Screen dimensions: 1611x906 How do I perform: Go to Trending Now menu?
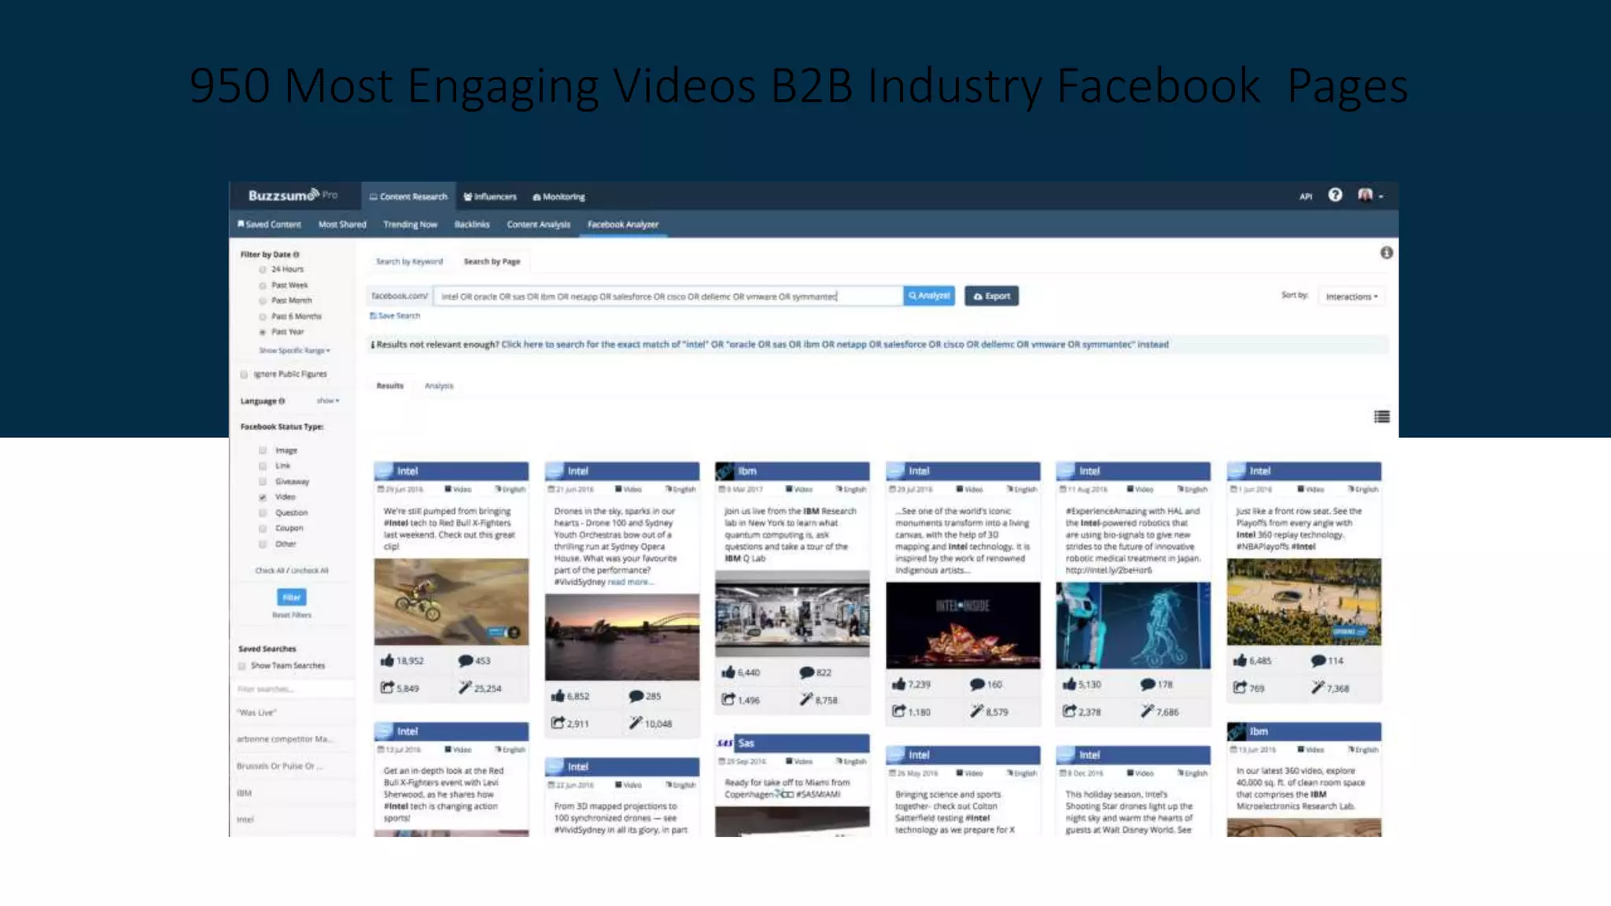[x=410, y=224]
